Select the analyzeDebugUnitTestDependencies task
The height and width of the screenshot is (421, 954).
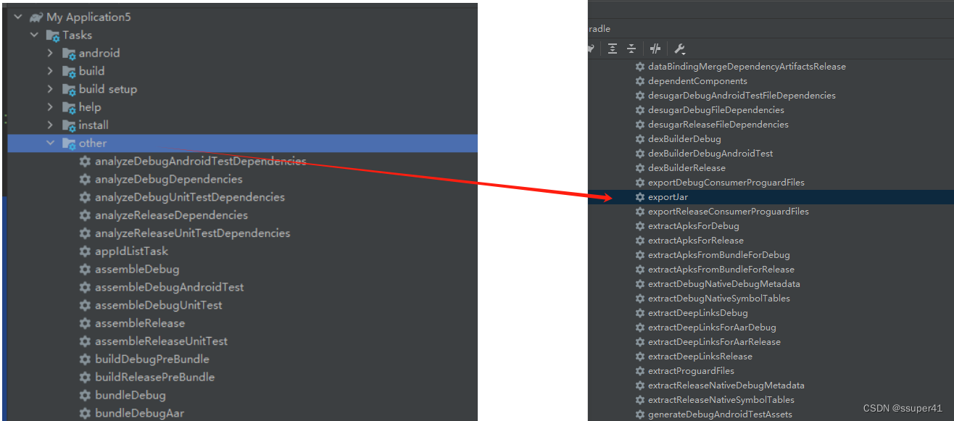pyautogui.click(x=190, y=197)
